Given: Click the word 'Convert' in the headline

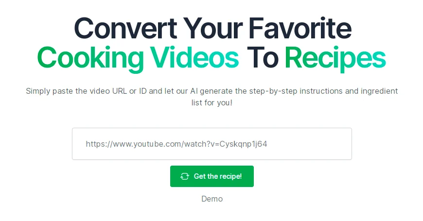Looking at the screenshot, I should [x=125, y=28].
